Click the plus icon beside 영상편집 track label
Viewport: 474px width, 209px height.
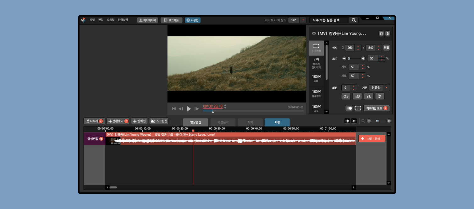point(101,139)
